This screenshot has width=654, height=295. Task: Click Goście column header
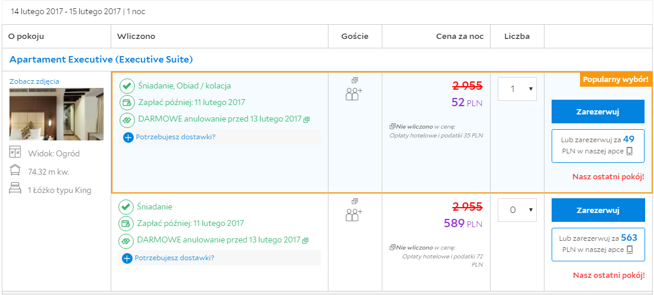pyautogui.click(x=355, y=37)
